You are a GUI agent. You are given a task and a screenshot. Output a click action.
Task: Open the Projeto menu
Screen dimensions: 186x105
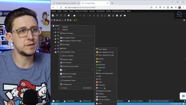coord(65,11)
